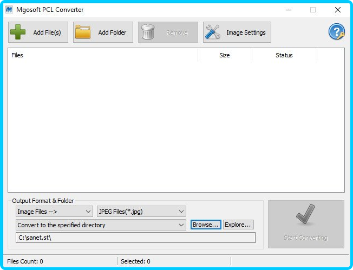The width and height of the screenshot is (353, 270).
Task: Sort by the Files column header
Action: [103, 55]
